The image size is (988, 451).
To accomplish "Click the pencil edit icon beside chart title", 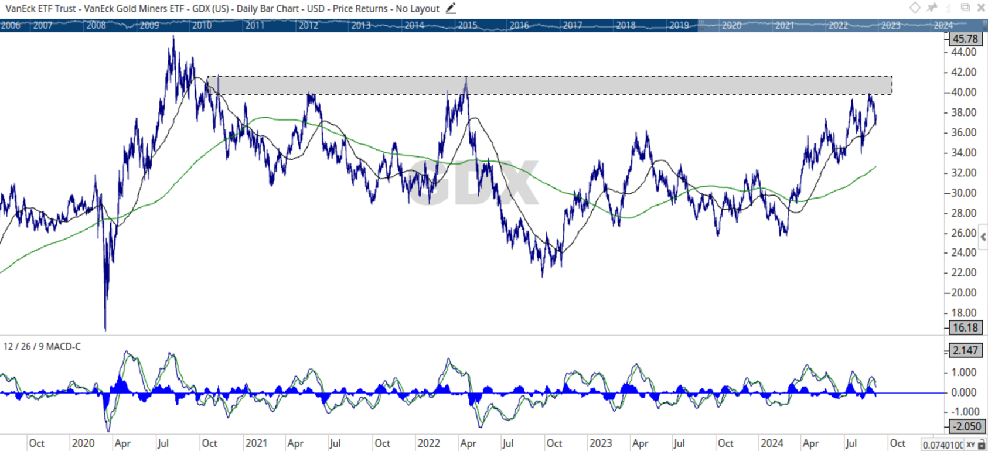I will click(x=451, y=8).
